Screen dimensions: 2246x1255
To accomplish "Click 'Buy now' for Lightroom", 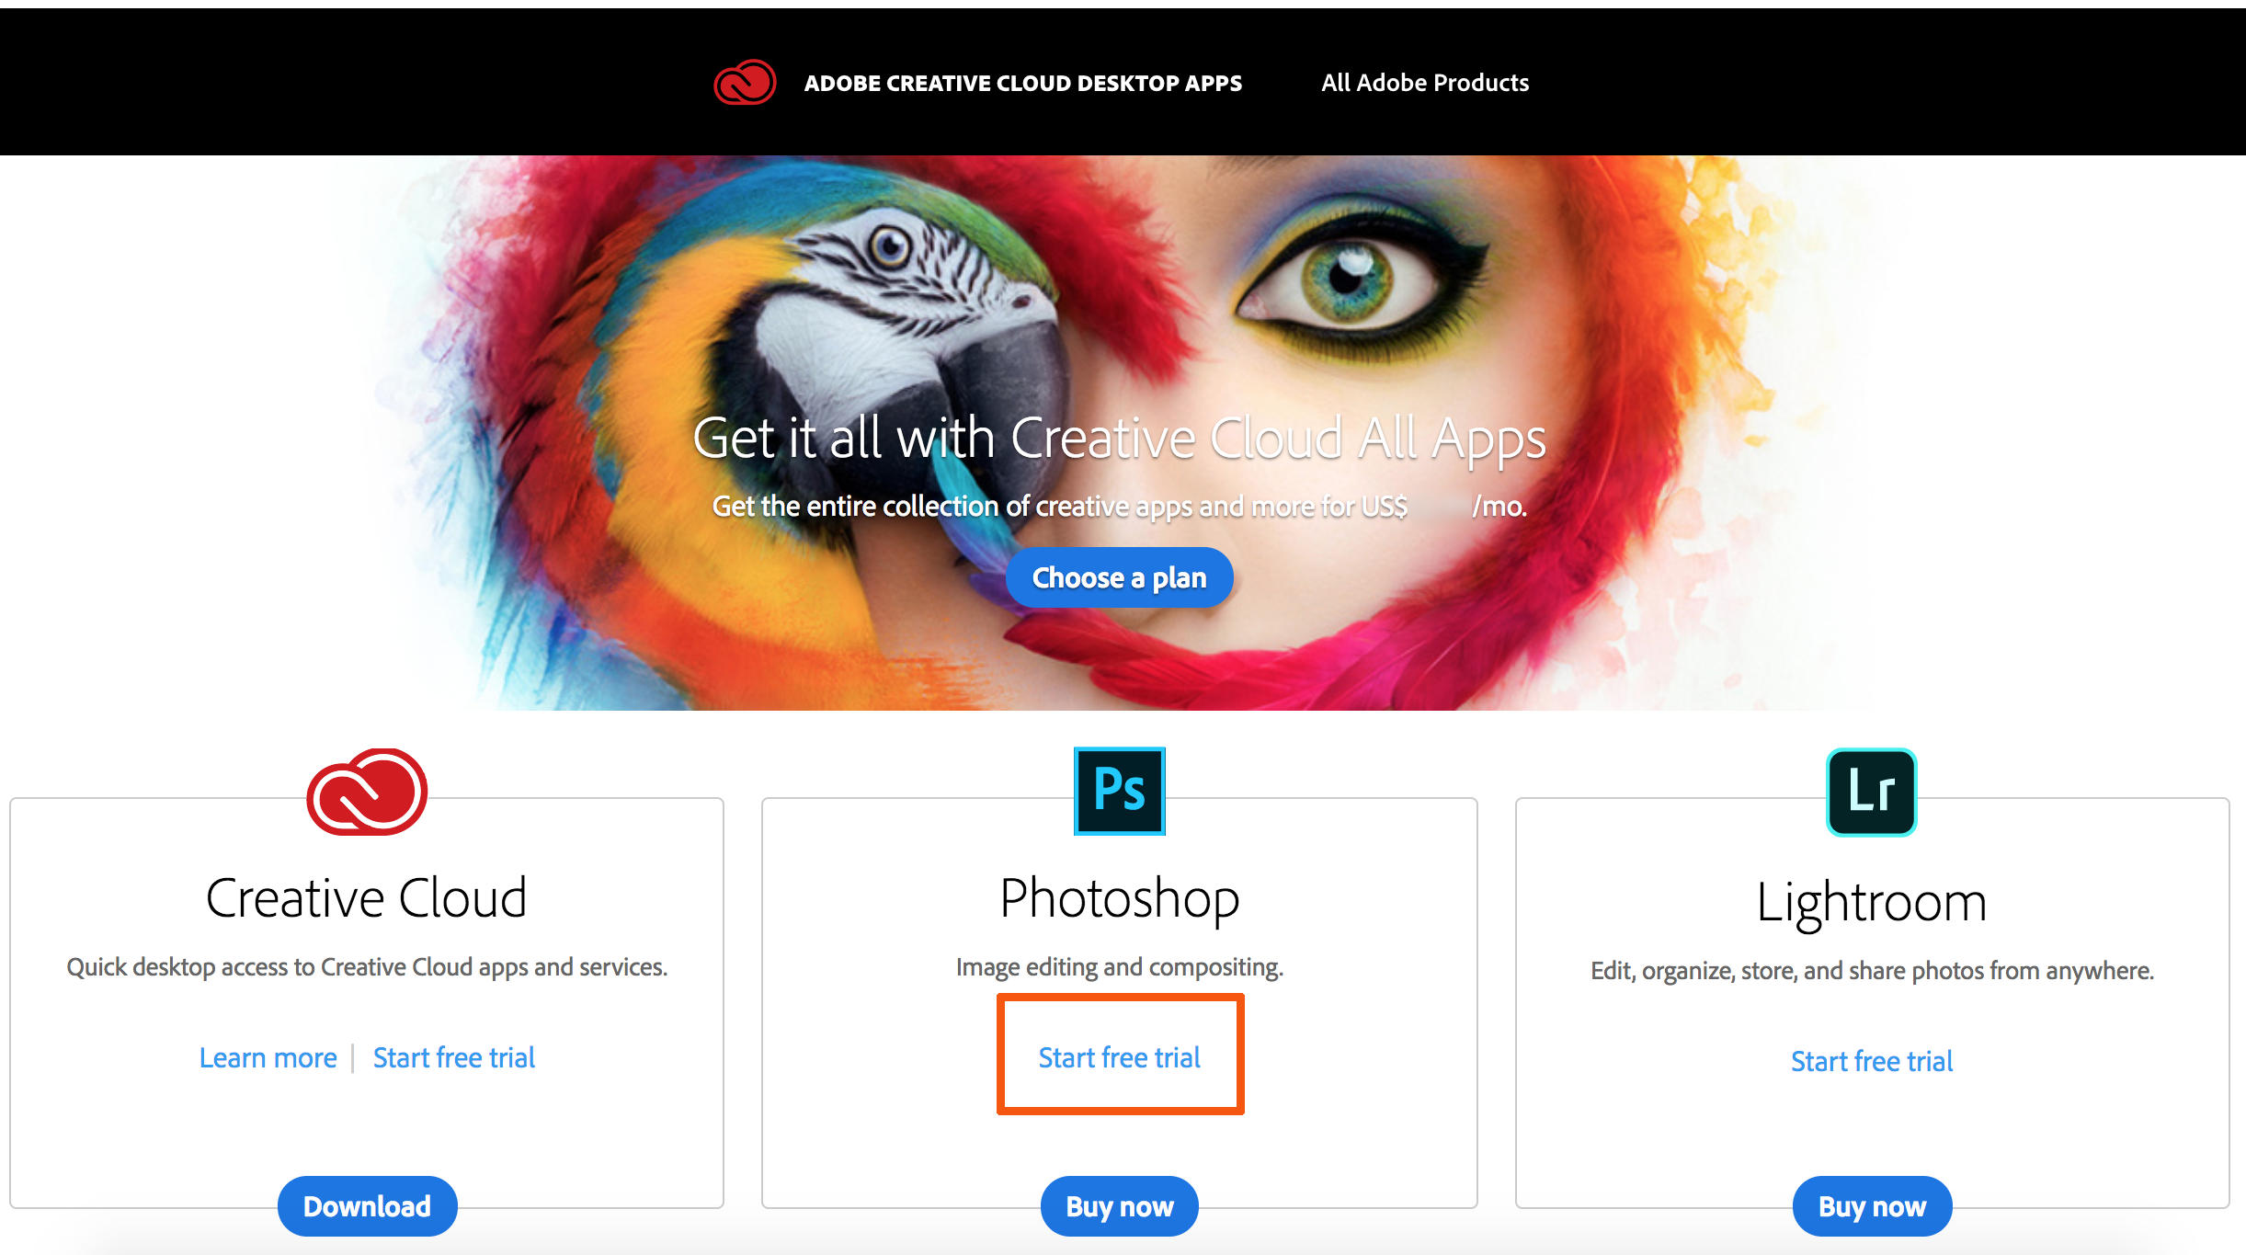I will [1871, 1204].
